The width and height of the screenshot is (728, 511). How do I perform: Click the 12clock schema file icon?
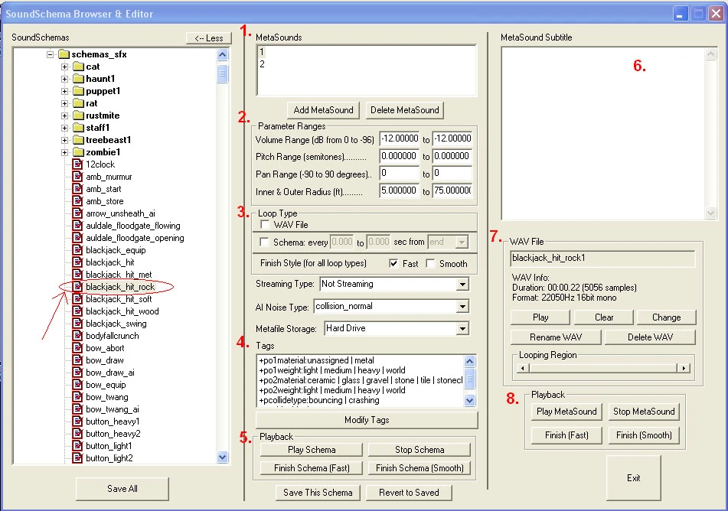(x=77, y=164)
